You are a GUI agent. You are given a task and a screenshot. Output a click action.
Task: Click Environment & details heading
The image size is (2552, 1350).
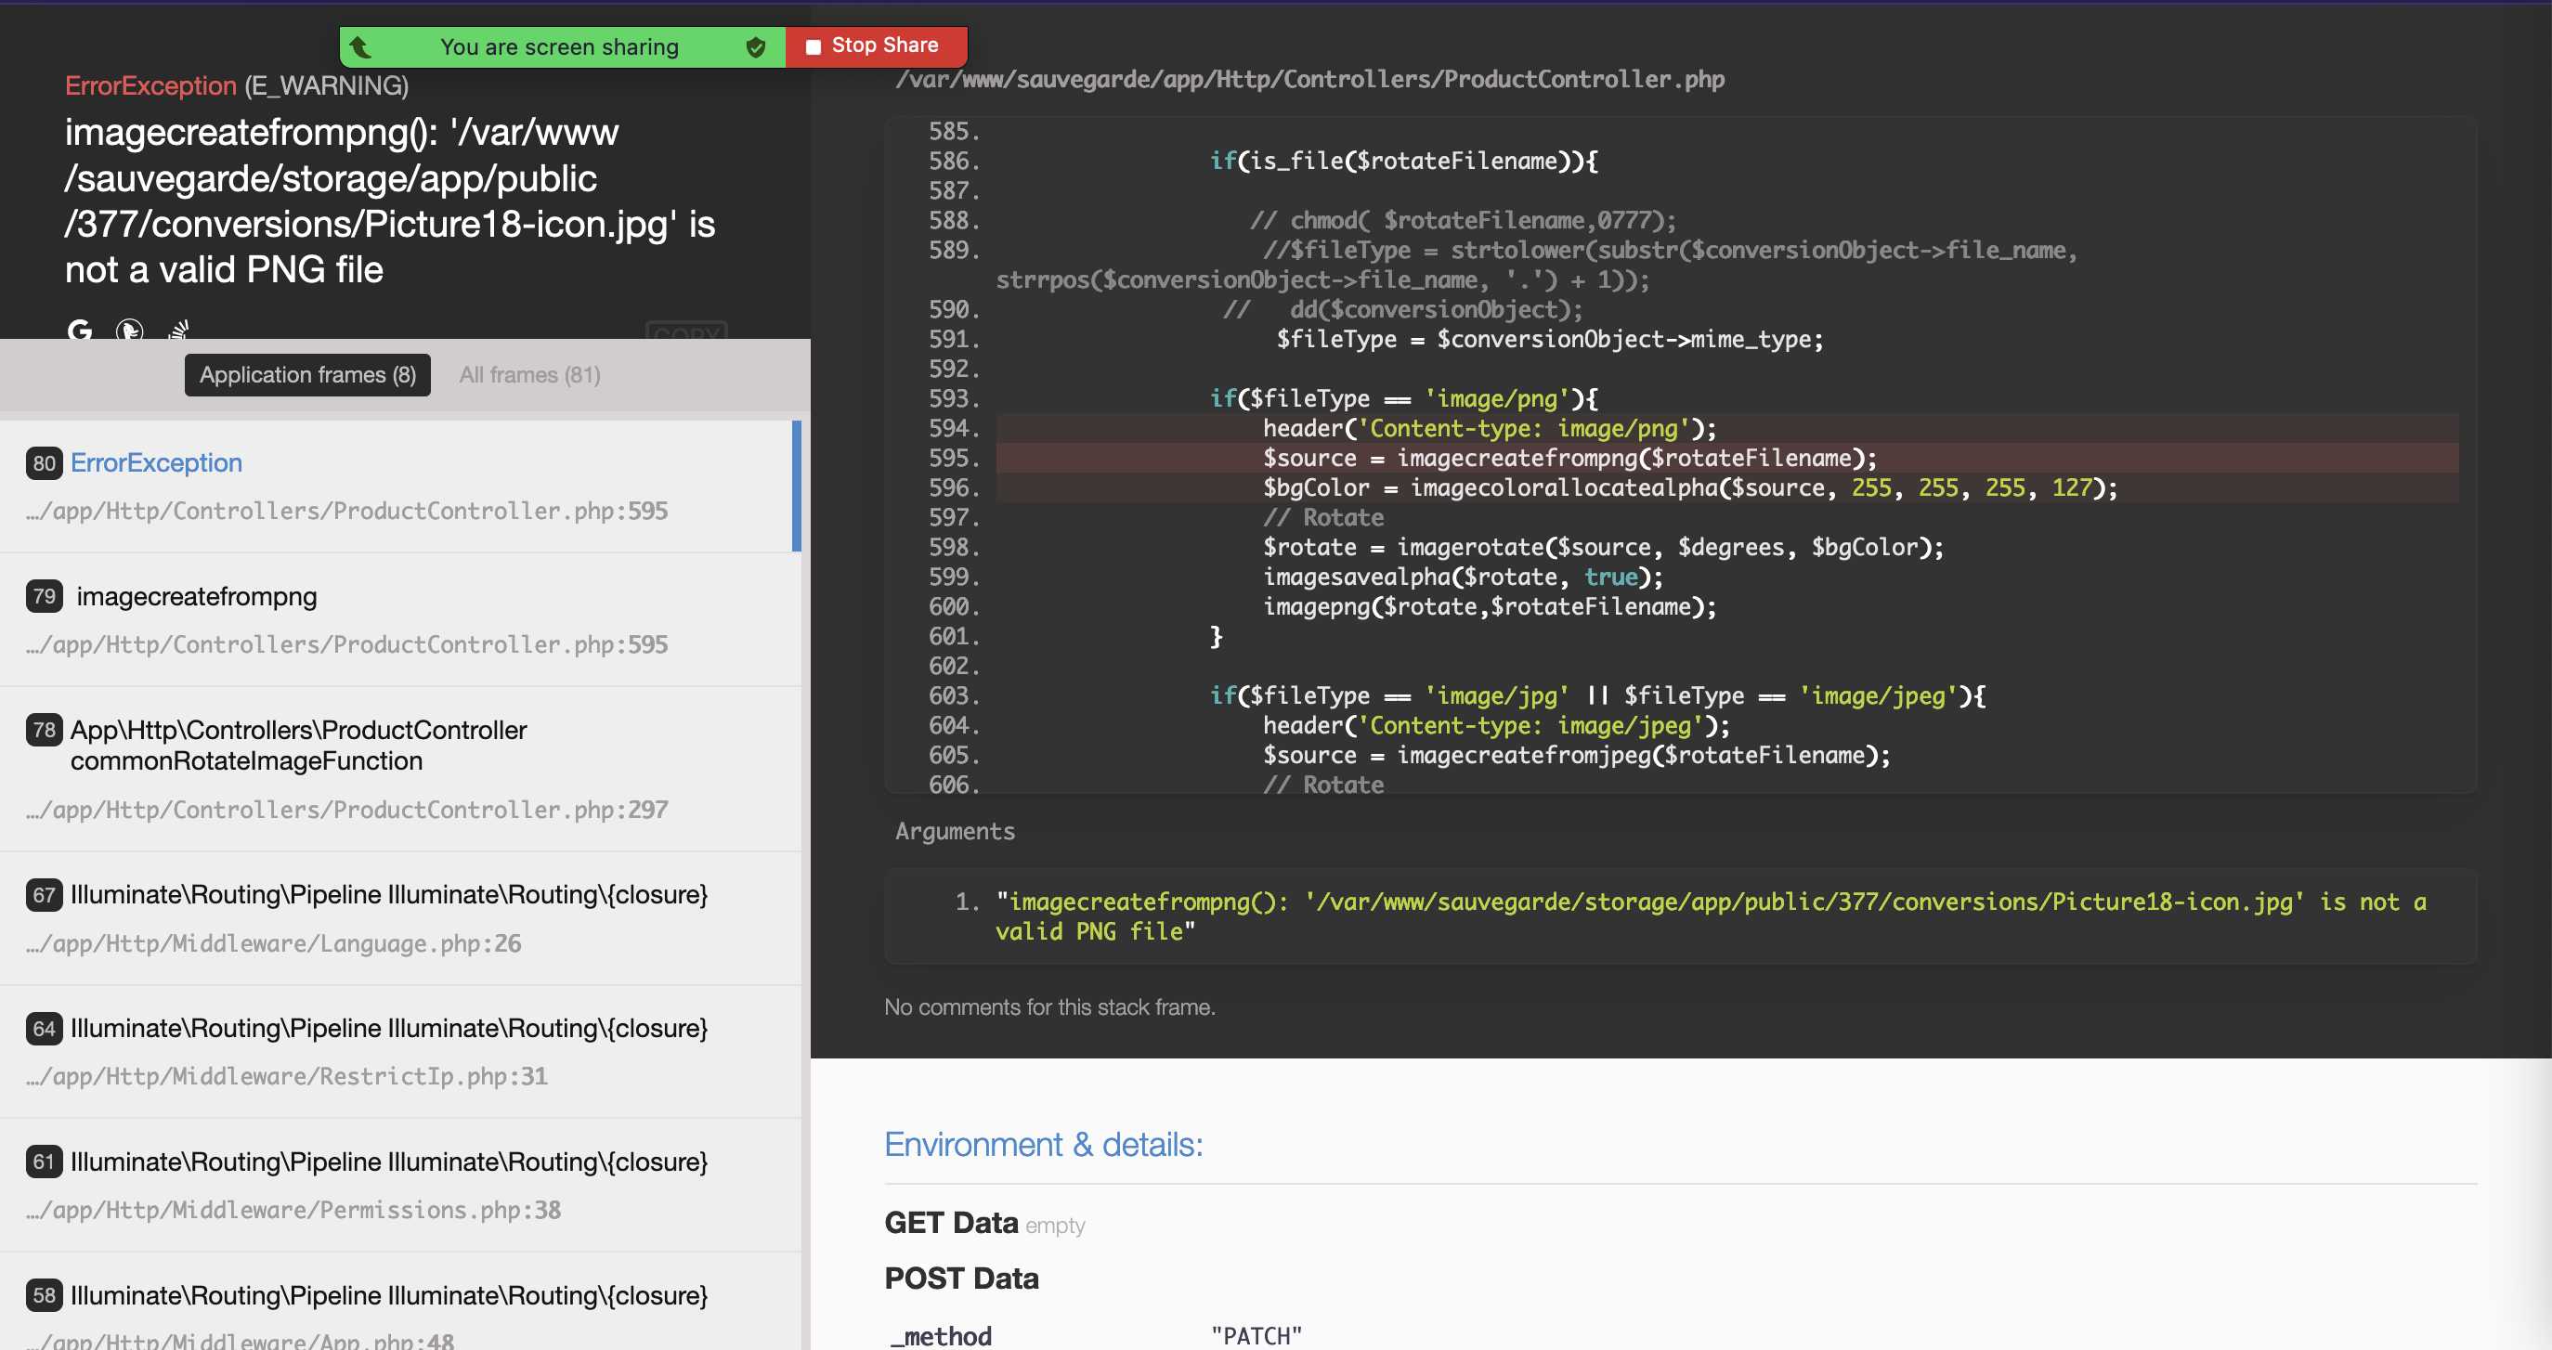(x=1043, y=1144)
